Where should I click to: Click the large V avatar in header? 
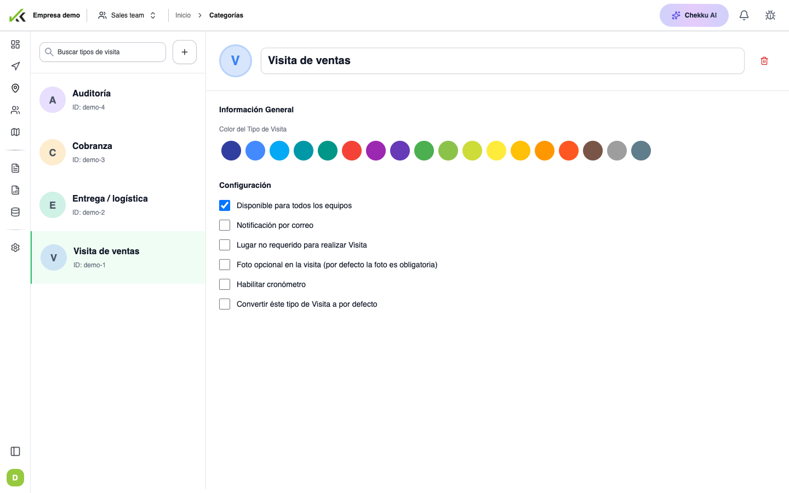point(236,61)
